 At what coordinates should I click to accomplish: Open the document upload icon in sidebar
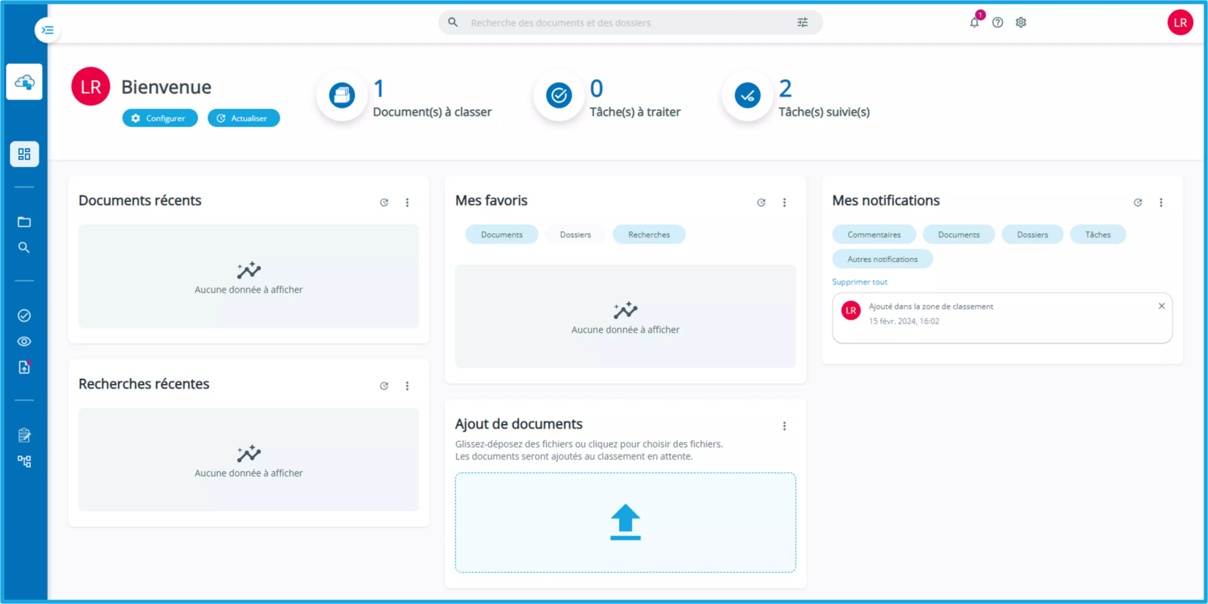[x=25, y=367]
